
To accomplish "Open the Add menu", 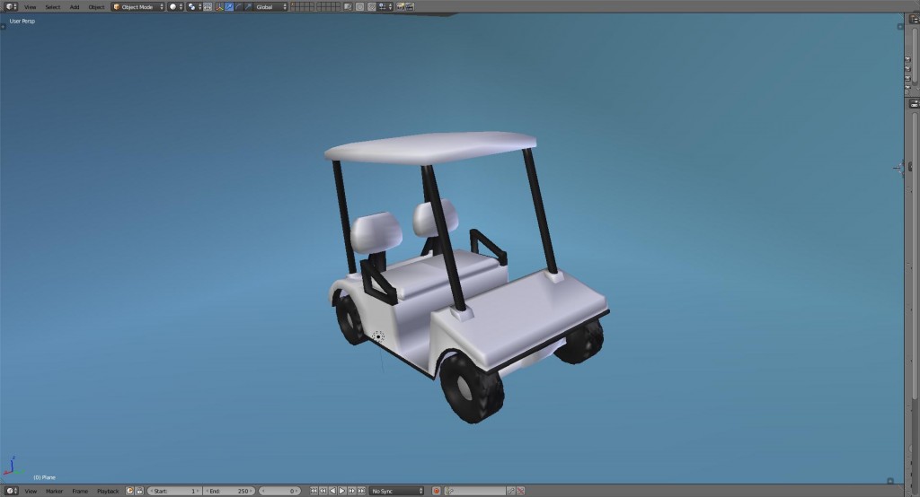I will (x=75, y=6).
